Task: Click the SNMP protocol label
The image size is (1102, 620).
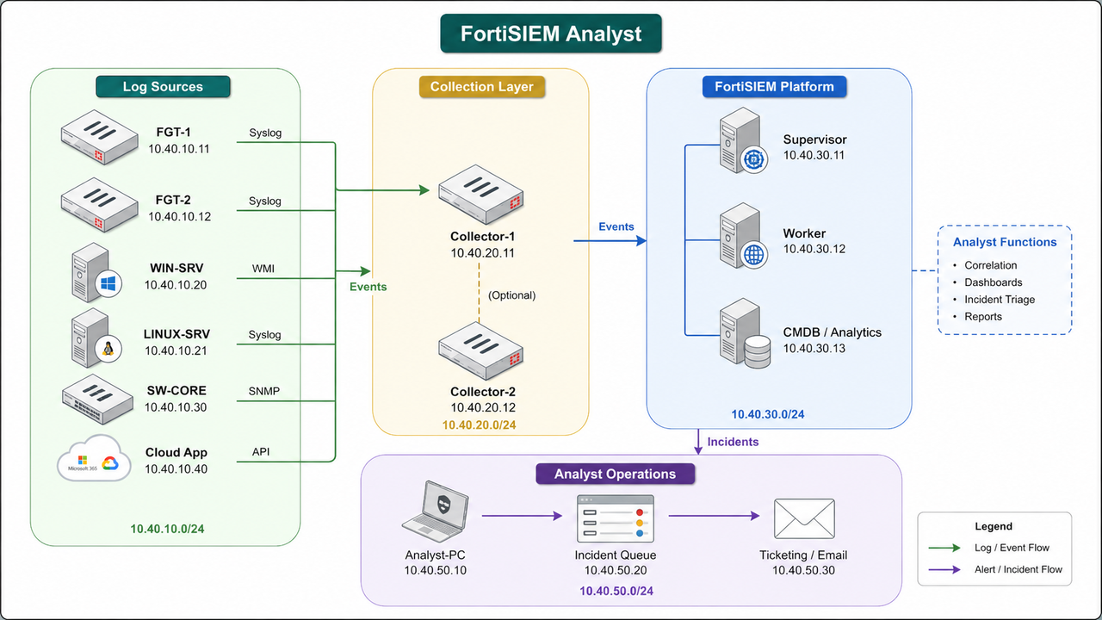Action: coord(264,391)
